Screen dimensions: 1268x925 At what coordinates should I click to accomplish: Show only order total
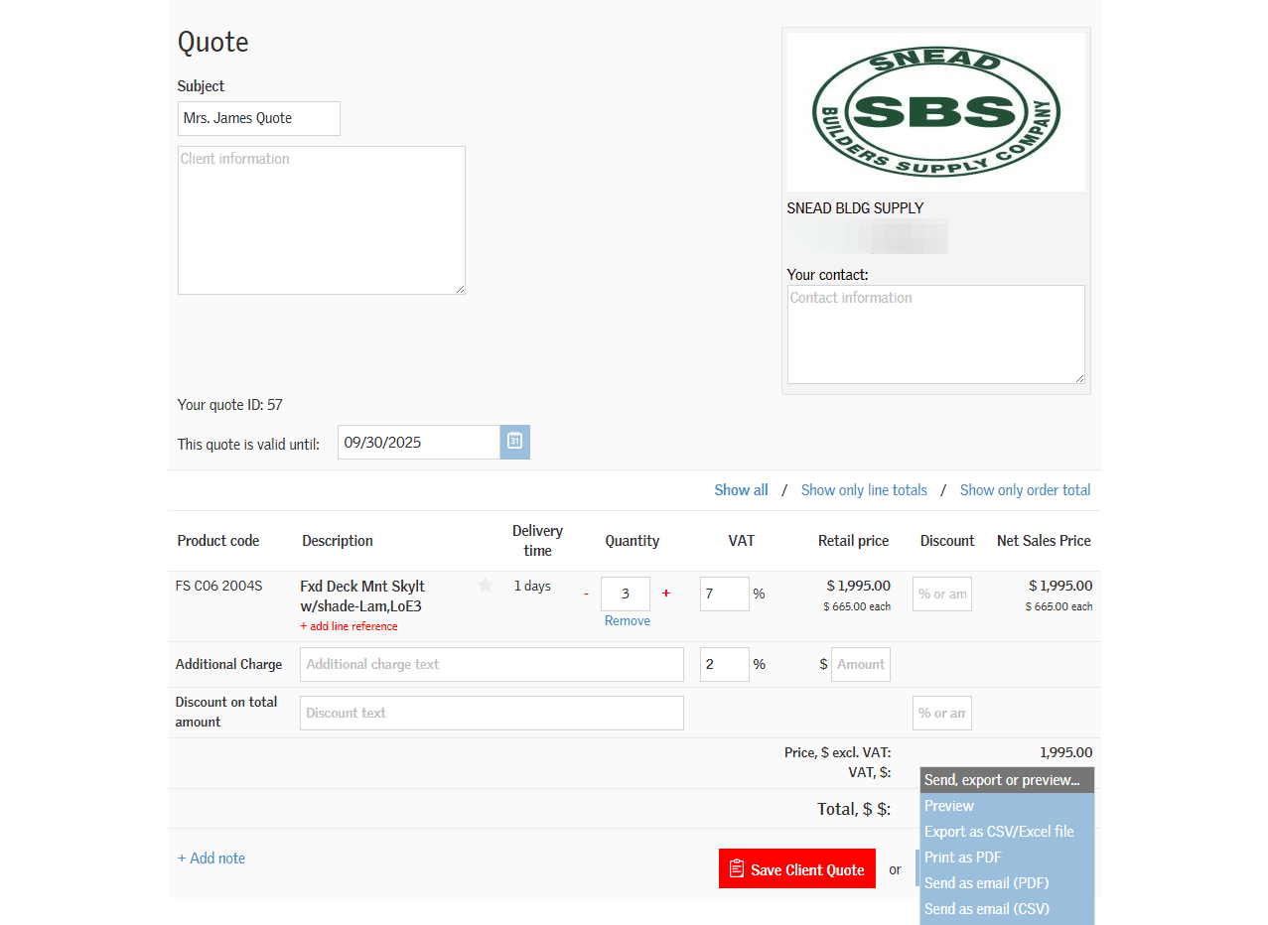click(x=1025, y=489)
